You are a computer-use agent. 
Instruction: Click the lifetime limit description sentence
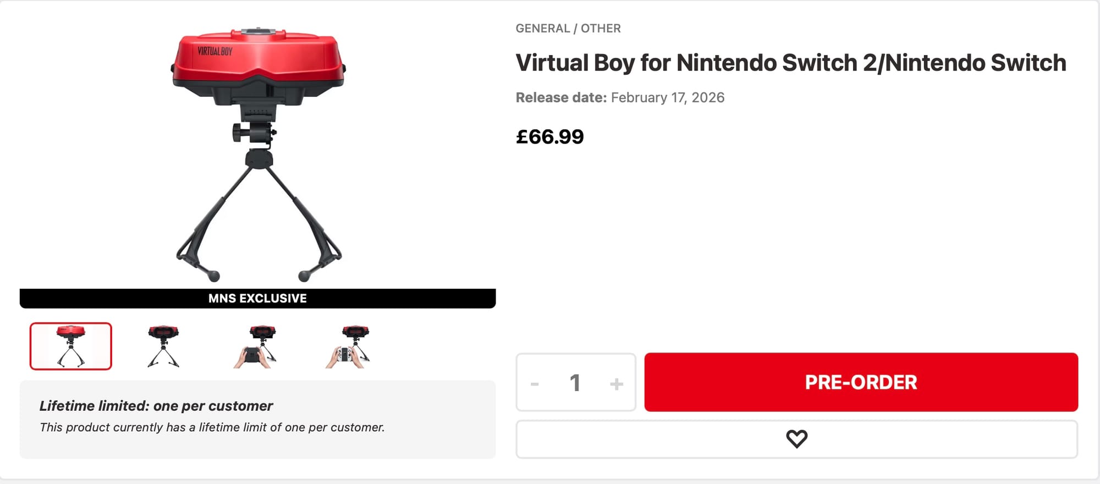212,427
